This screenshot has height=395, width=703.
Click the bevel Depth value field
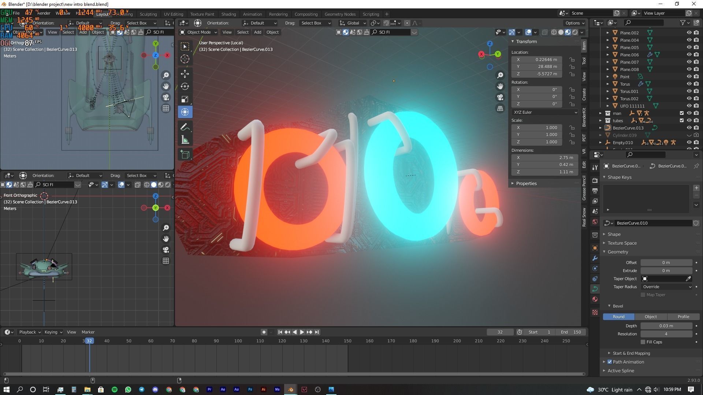(x=666, y=326)
